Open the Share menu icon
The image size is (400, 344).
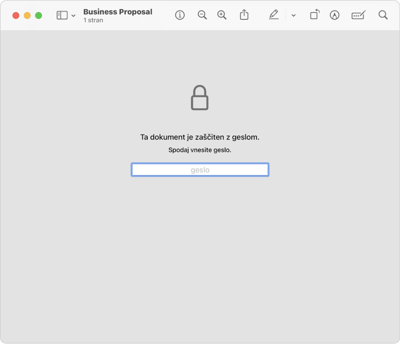click(x=244, y=15)
